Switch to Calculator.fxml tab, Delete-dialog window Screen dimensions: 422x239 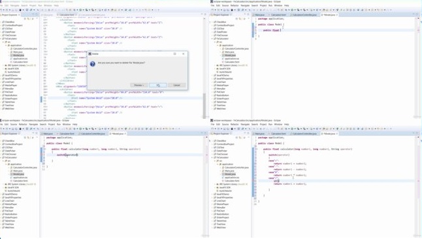click(67, 15)
